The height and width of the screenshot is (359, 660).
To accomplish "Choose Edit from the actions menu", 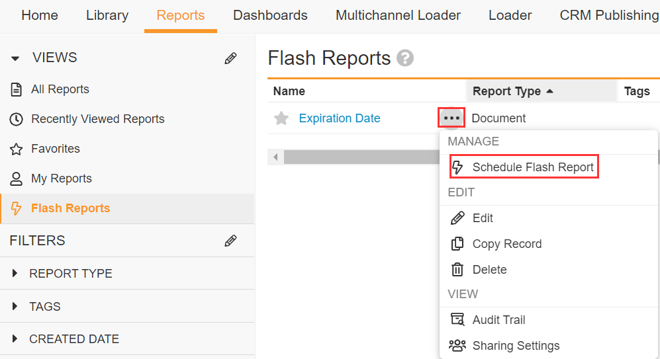I will (x=483, y=218).
